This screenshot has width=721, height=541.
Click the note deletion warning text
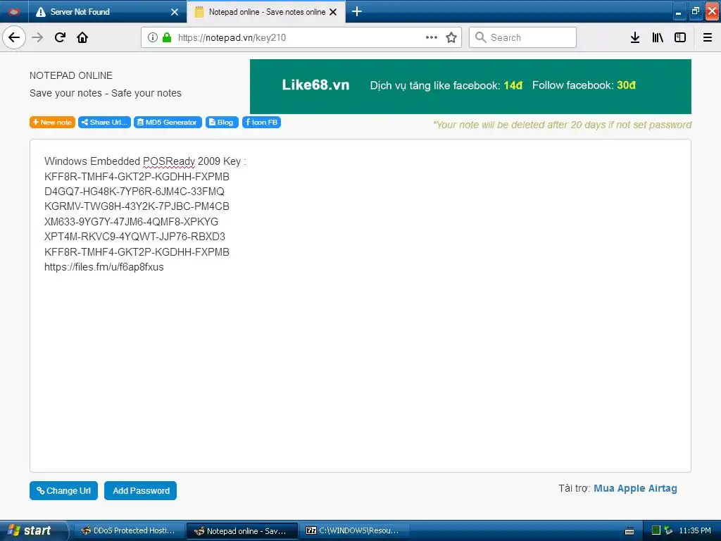[562, 125]
